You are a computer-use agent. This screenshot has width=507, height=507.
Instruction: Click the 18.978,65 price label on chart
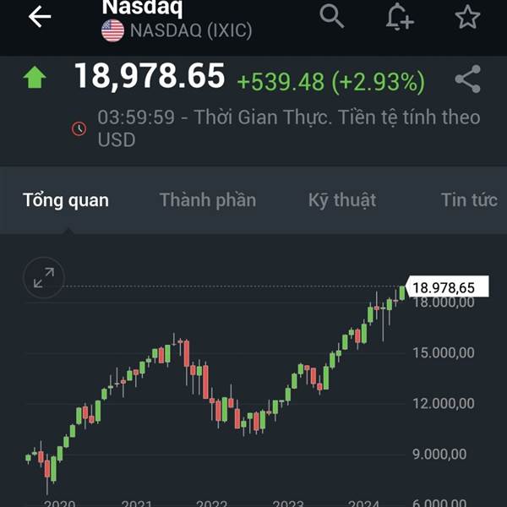click(x=447, y=286)
